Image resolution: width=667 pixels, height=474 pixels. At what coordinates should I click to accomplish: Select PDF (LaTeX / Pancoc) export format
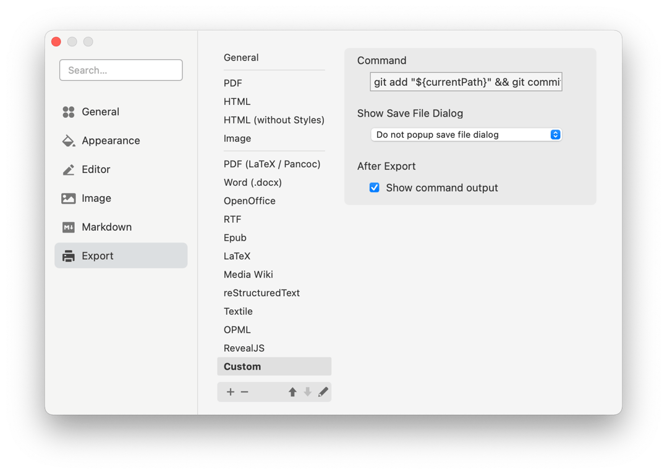[x=272, y=164]
